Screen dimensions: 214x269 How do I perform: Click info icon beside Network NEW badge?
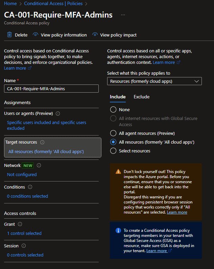click(39, 165)
